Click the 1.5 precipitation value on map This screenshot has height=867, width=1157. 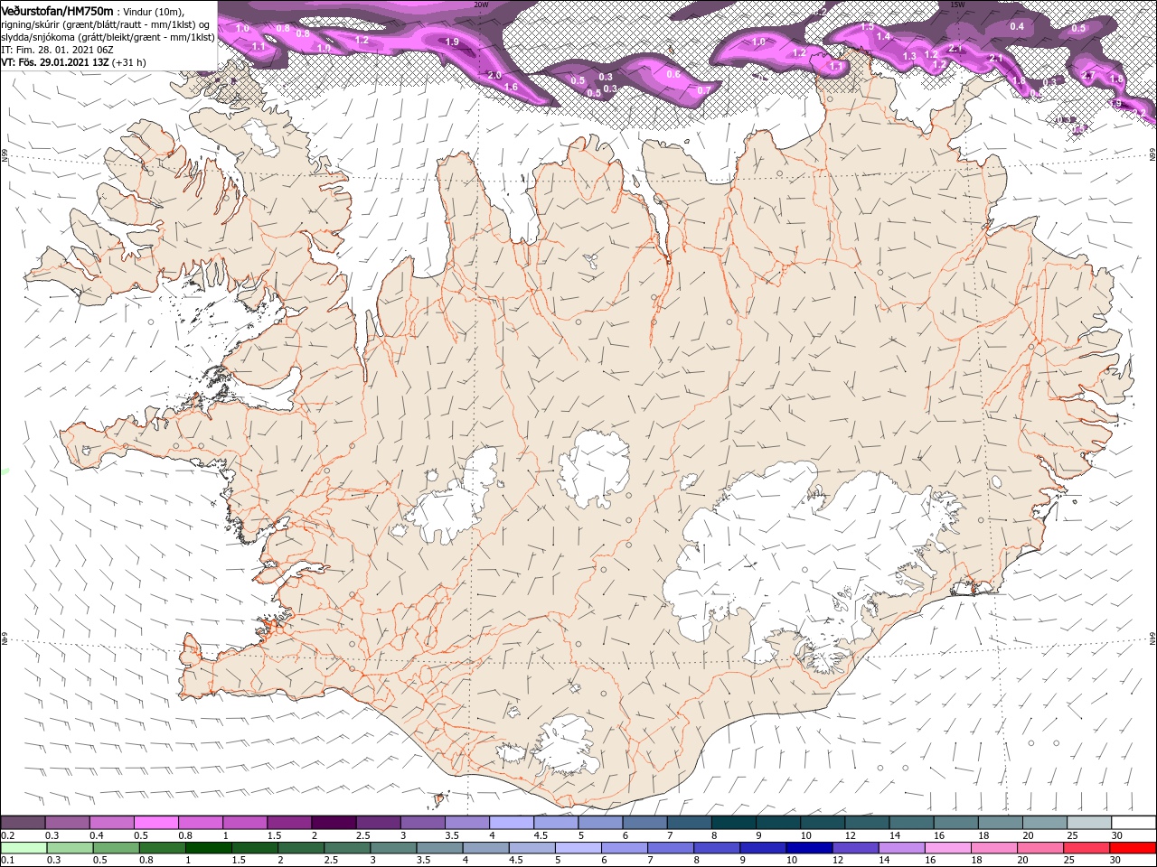pos(868,27)
